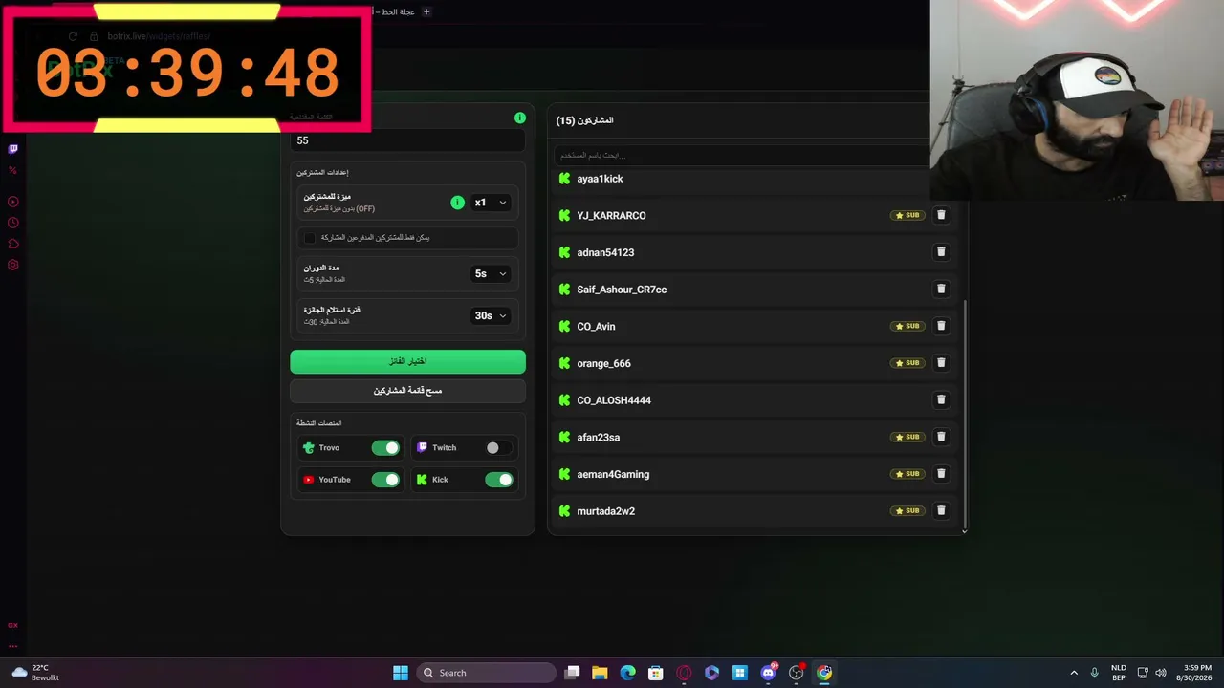Open Opera GX from the taskbar
The image size is (1224, 688).
(x=684, y=673)
